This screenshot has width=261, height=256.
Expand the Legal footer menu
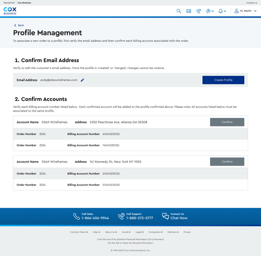click(x=139, y=232)
